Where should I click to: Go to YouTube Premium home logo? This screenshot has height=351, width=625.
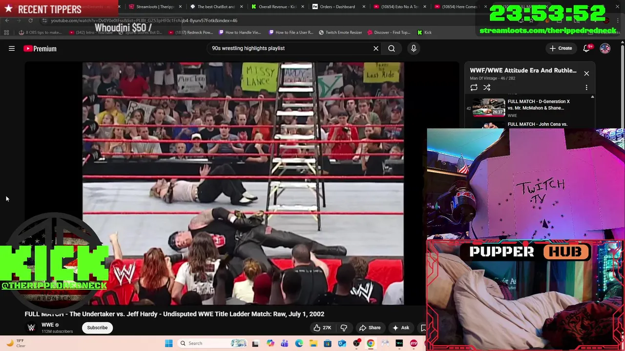[40, 48]
